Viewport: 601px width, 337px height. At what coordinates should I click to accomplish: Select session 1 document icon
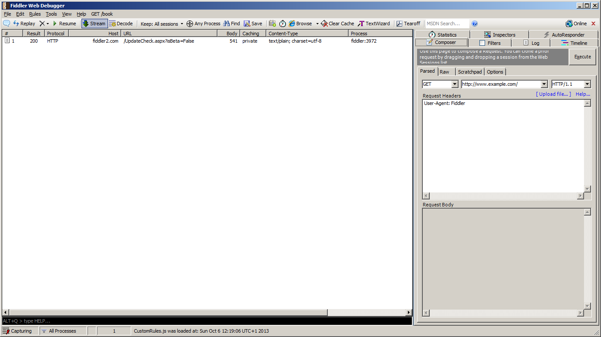pyautogui.click(x=7, y=41)
